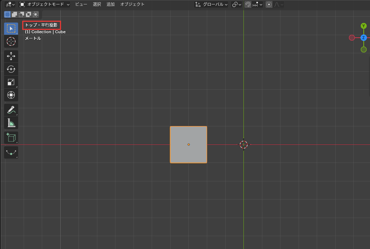Open the オブジェクト menu

132,4
